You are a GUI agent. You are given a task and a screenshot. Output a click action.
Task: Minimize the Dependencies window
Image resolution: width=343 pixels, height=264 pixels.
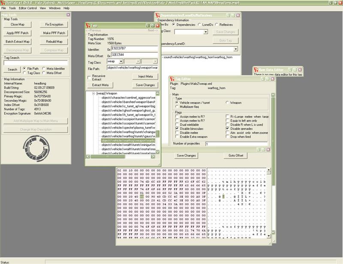click(x=228, y=15)
